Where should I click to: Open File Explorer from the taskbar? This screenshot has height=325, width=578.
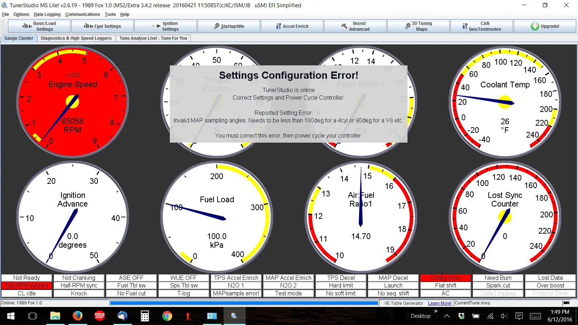coord(55,316)
